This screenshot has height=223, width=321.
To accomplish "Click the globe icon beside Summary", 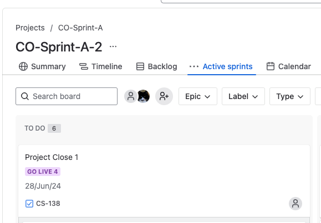I will pos(23,66).
